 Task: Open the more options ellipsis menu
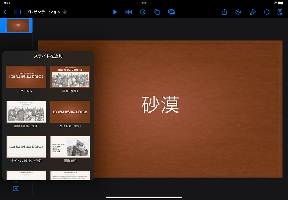coord(266,12)
